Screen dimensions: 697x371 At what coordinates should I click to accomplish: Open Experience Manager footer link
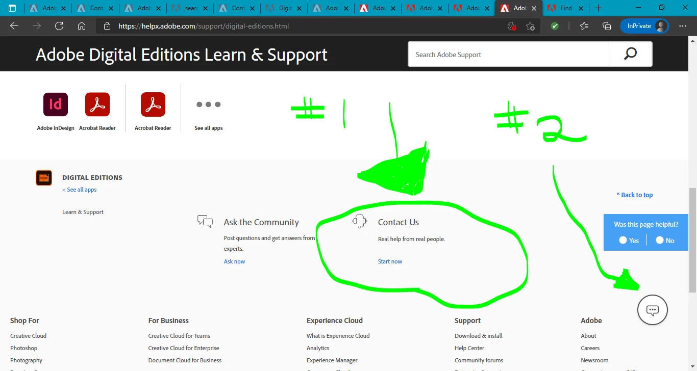pos(332,360)
